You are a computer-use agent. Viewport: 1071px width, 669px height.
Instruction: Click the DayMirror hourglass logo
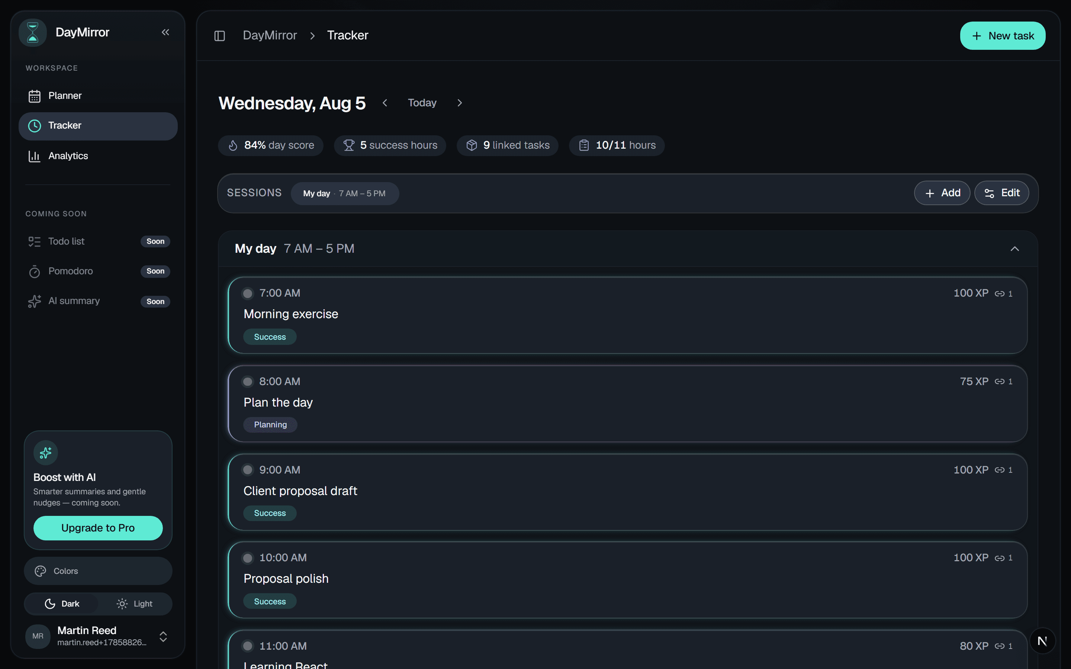33,32
